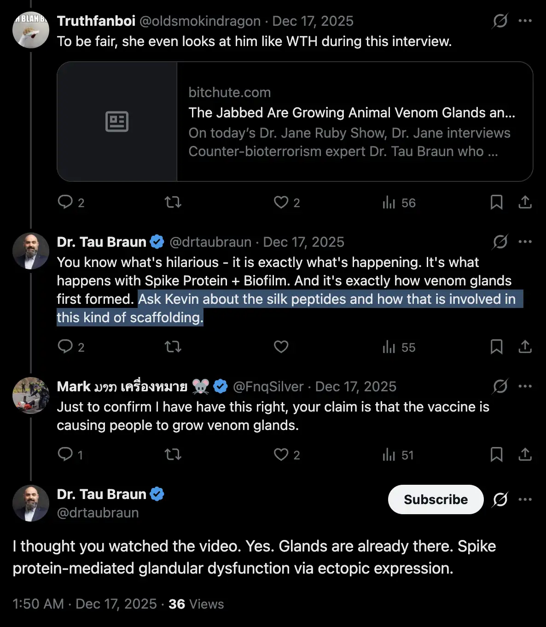This screenshot has height=627, width=546.
Task: Subscribe to Dr. Tau Braun
Action: click(x=436, y=499)
